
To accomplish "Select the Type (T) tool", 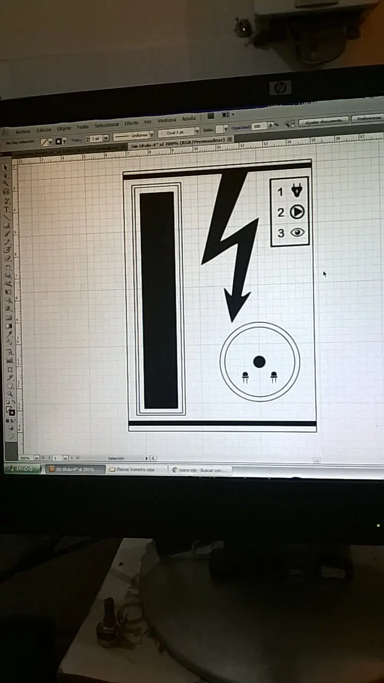I will click(x=7, y=209).
